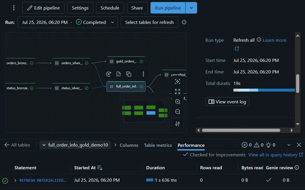305x190 pixels.
Task: Click the horizontal scrollbar thumb in details panel
Action: pos(241,130)
